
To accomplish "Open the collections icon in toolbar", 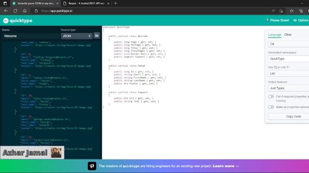I will point(301,11).
